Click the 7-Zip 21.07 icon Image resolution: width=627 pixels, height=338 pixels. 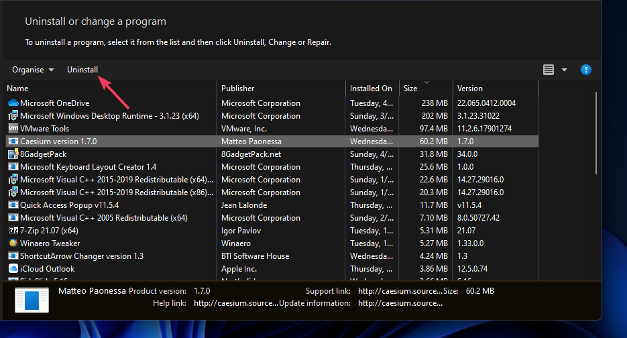(13, 231)
